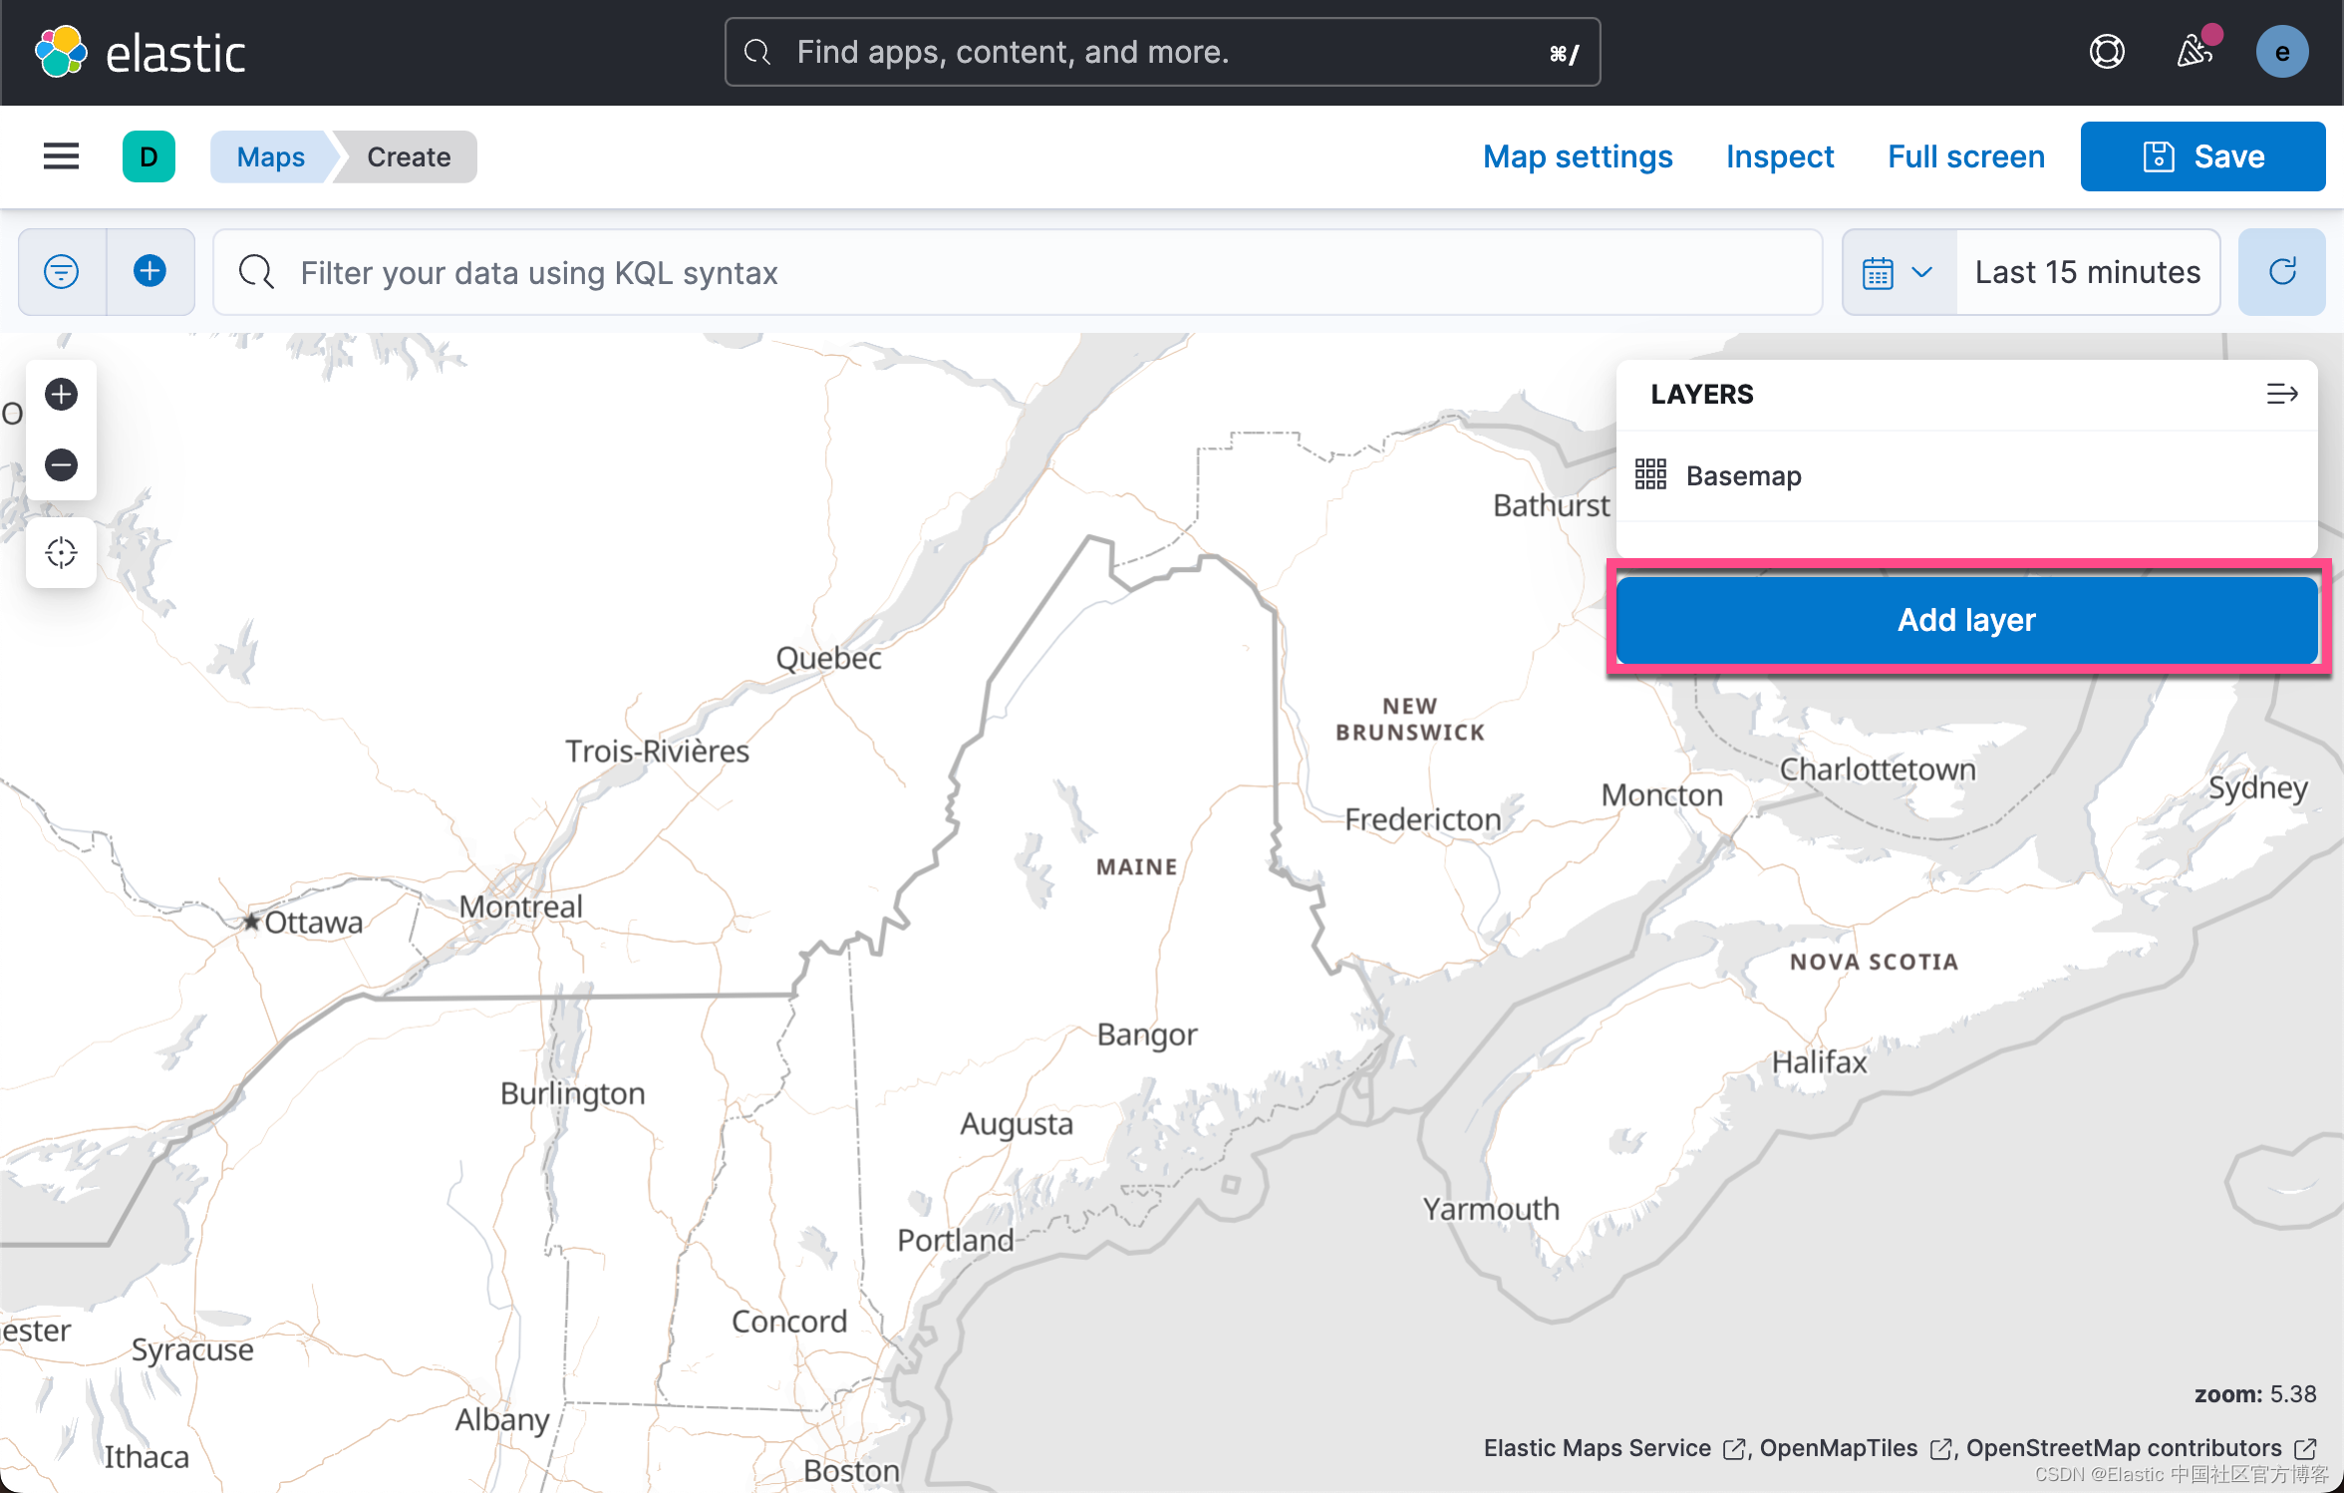Open the date quick menu calendar dropdown
The height and width of the screenshot is (1493, 2344).
point(1899,272)
